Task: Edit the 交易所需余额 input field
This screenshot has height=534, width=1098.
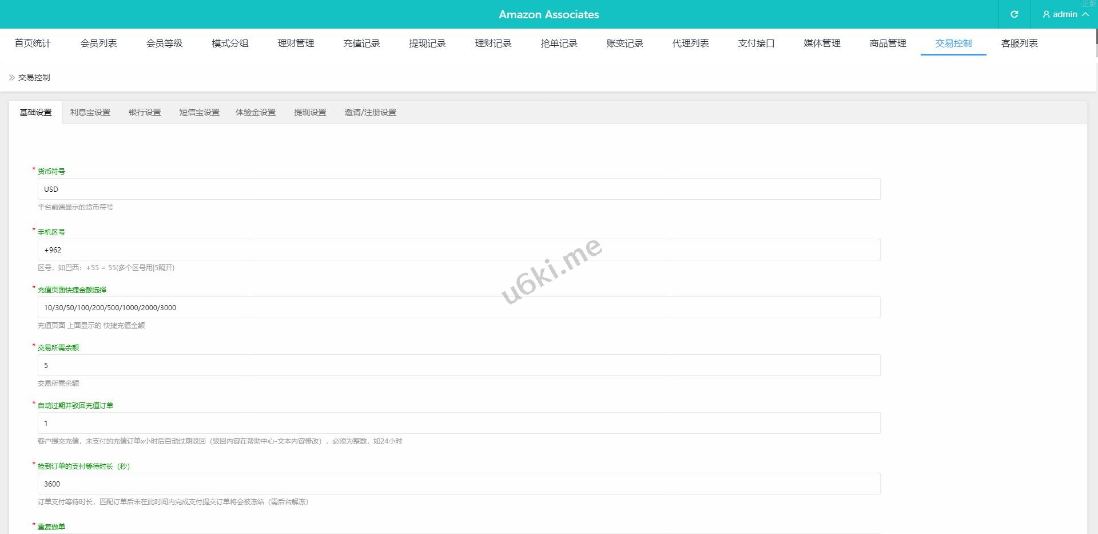Action: pos(459,365)
